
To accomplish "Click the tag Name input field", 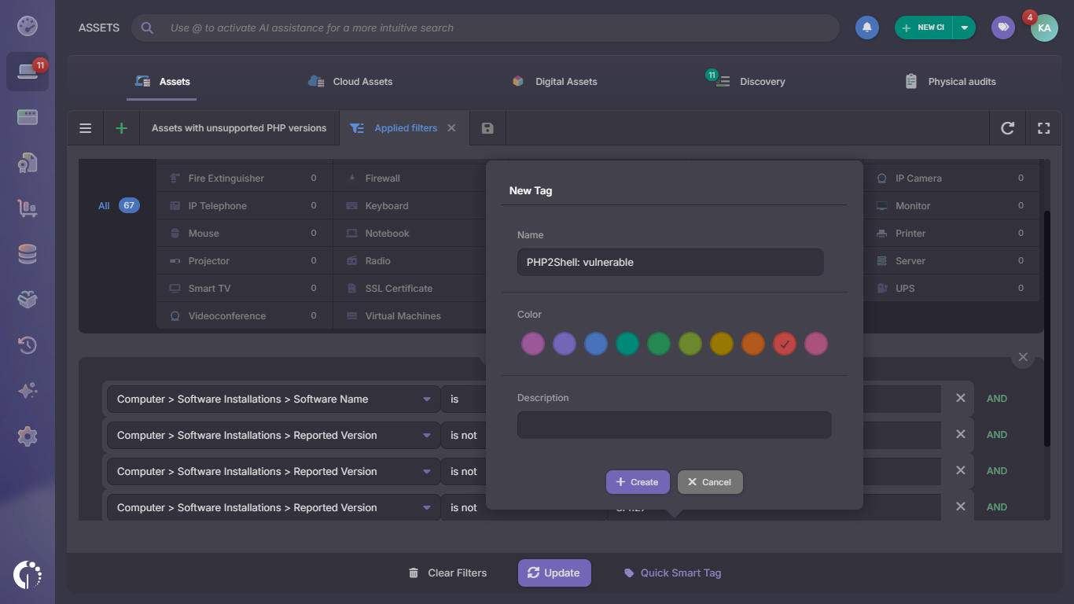I will 671,262.
